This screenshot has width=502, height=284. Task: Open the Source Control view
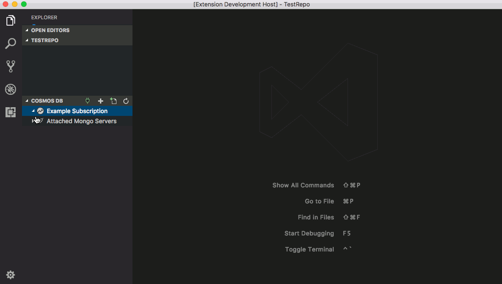coord(11,66)
